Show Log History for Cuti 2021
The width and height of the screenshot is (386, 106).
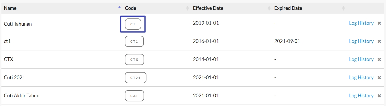click(x=361, y=77)
